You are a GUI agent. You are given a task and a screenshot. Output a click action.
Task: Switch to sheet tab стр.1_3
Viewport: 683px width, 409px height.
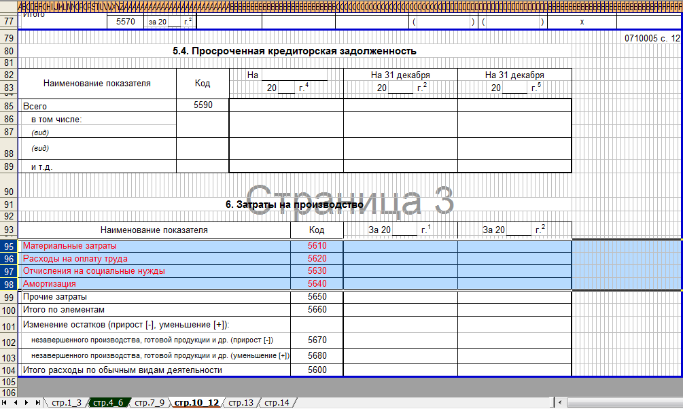(x=66, y=403)
